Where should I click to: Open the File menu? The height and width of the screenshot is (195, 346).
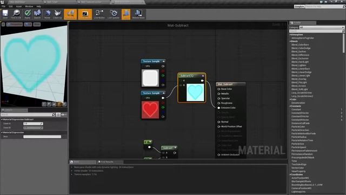[4, 6]
